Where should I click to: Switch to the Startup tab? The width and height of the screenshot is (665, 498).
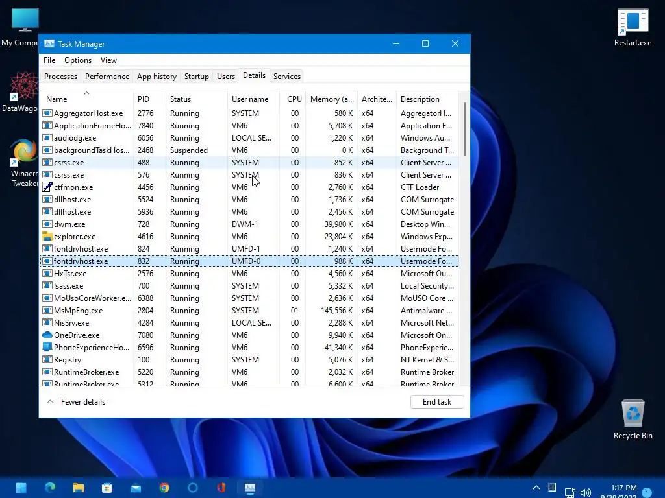[196, 77]
